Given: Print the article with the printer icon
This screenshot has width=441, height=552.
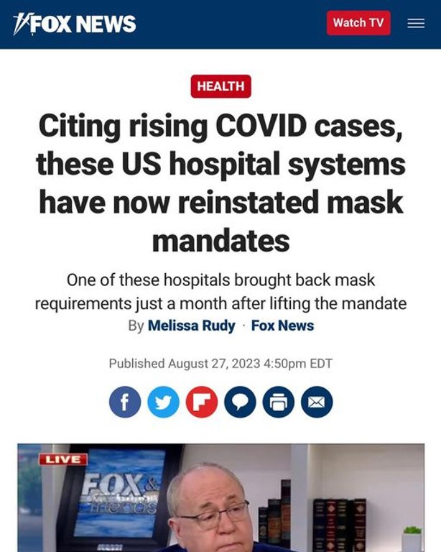Looking at the screenshot, I should (278, 402).
